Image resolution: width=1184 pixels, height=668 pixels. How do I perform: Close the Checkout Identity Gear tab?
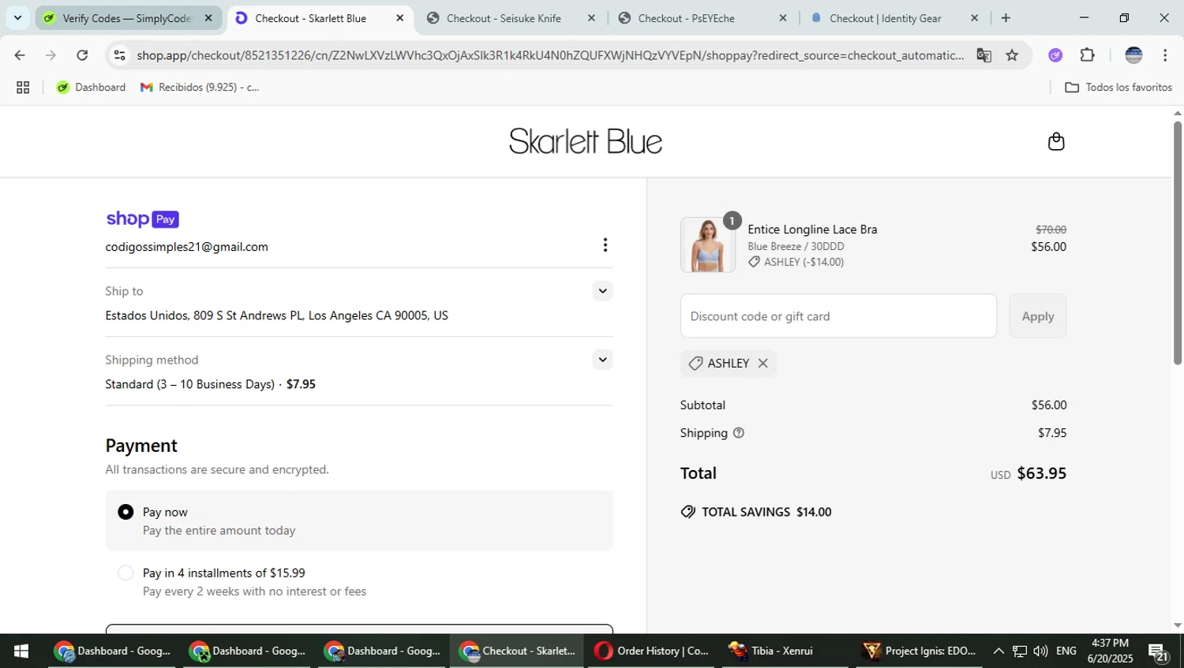coord(974,18)
